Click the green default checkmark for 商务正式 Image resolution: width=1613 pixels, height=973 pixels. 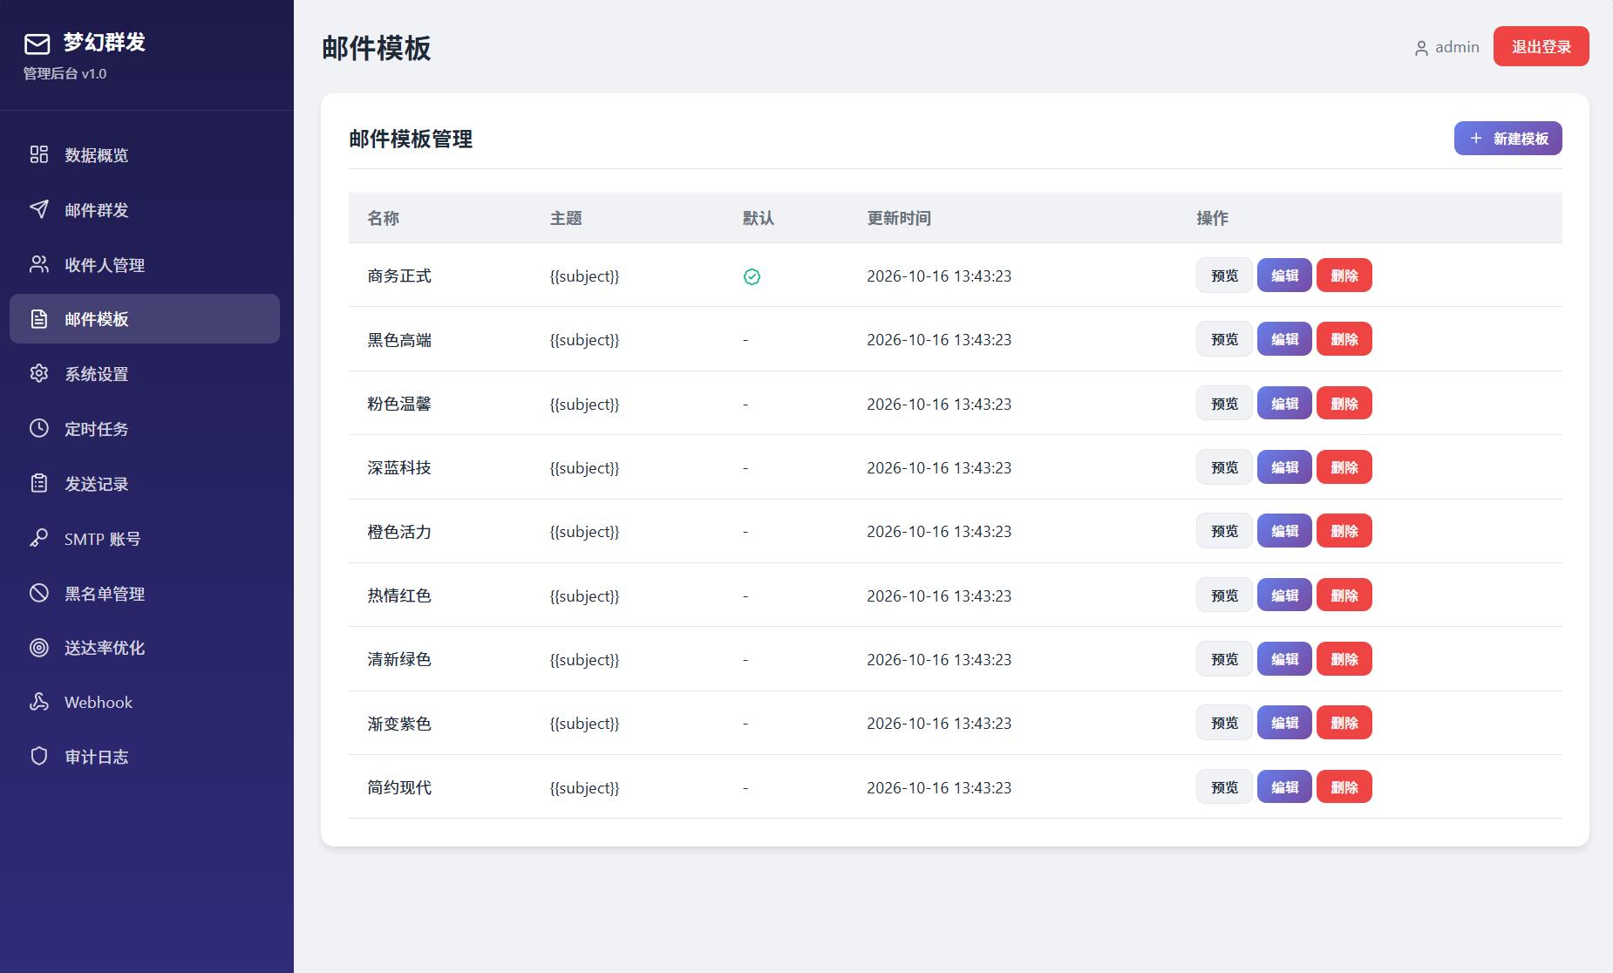752,276
